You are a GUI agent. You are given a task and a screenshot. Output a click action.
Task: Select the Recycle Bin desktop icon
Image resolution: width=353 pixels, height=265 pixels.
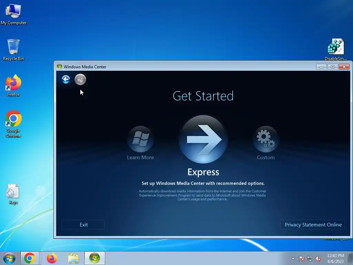(13, 50)
